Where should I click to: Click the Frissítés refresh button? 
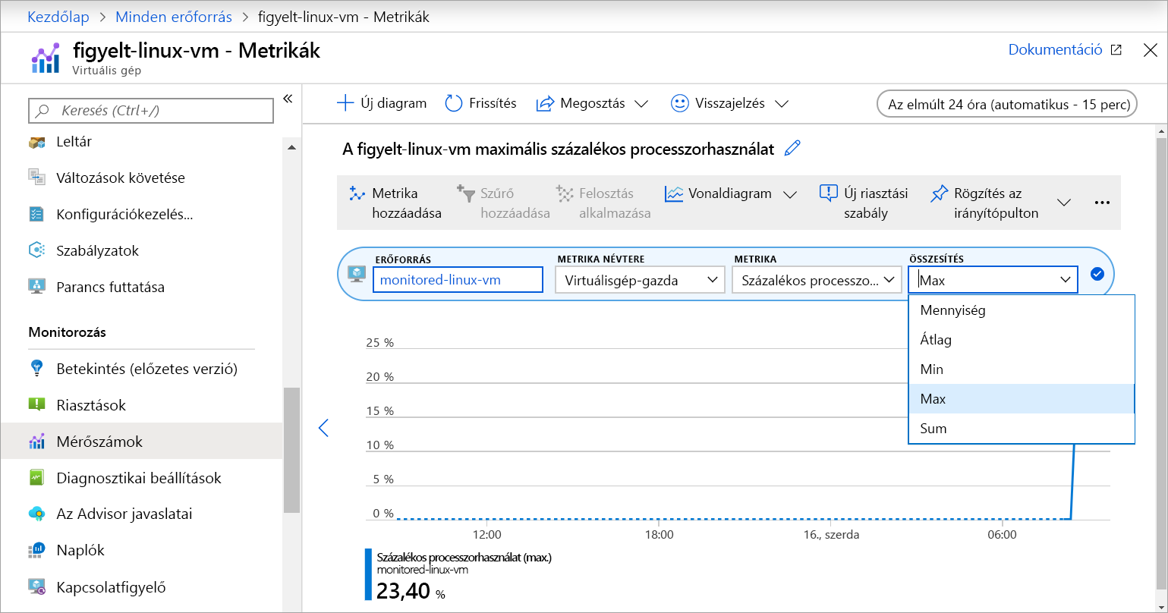480,103
